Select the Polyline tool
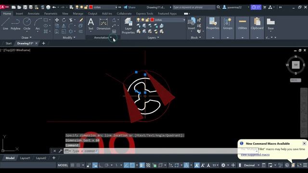This screenshot has height=173, width=308. pos(15,24)
